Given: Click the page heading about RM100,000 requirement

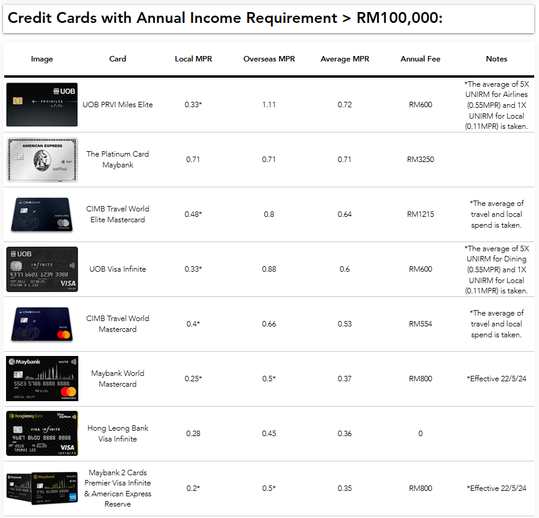Looking at the screenshot, I should [x=225, y=18].
